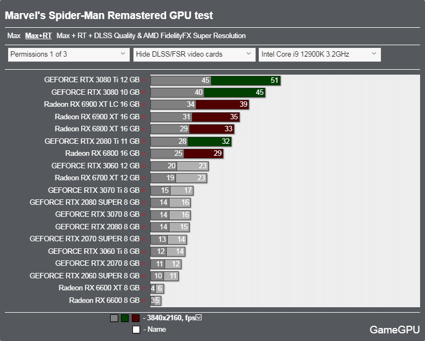Click the gray legend color swatch
The width and height of the screenshot is (425, 341).
click(x=114, y=318)
